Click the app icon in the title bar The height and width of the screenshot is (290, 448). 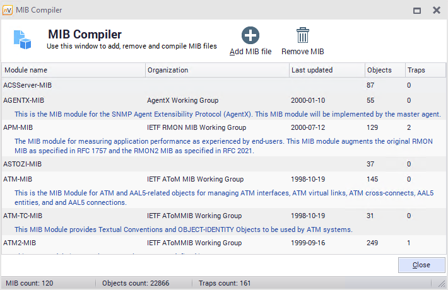pos(8,10)
